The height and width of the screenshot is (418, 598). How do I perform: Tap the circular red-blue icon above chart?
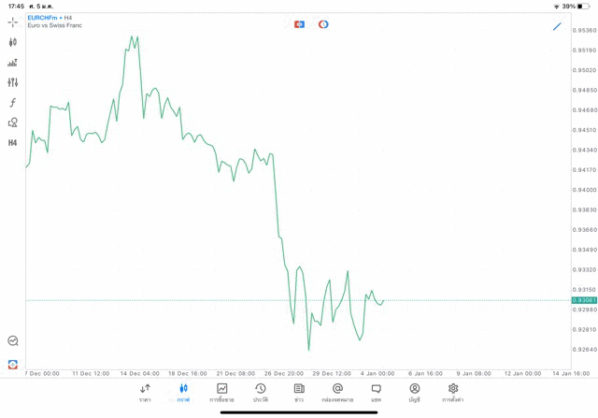pyautogui.click(x=323, y=24)
